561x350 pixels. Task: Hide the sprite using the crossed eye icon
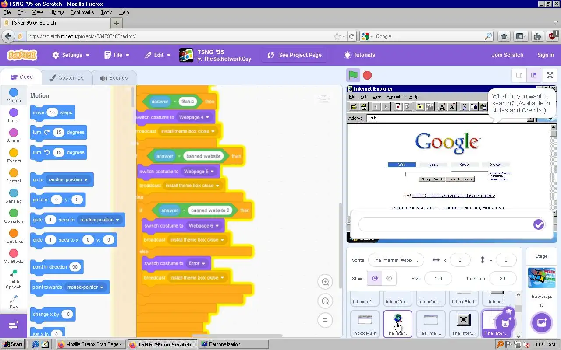pyautogui.click(x=389, y=278)
